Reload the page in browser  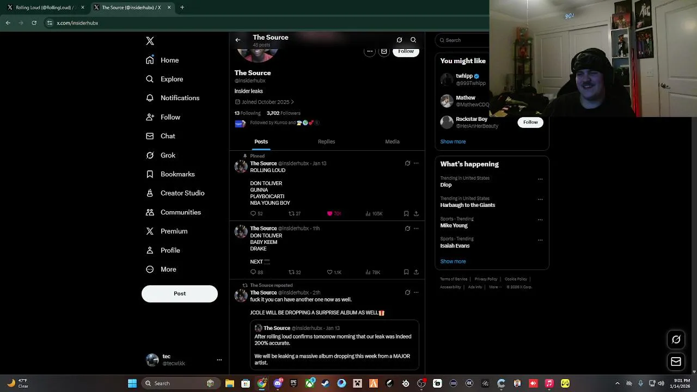coord(34,23)
